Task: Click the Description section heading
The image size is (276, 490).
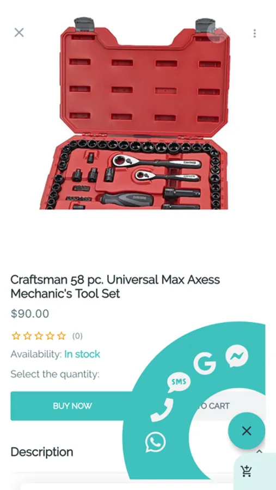Action: point(42,452)
